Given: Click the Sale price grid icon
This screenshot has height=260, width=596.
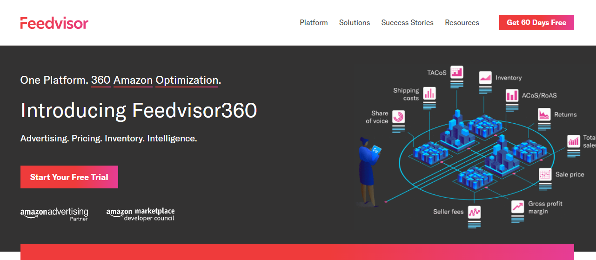Looking at the screenshot, I should (545, 174).
